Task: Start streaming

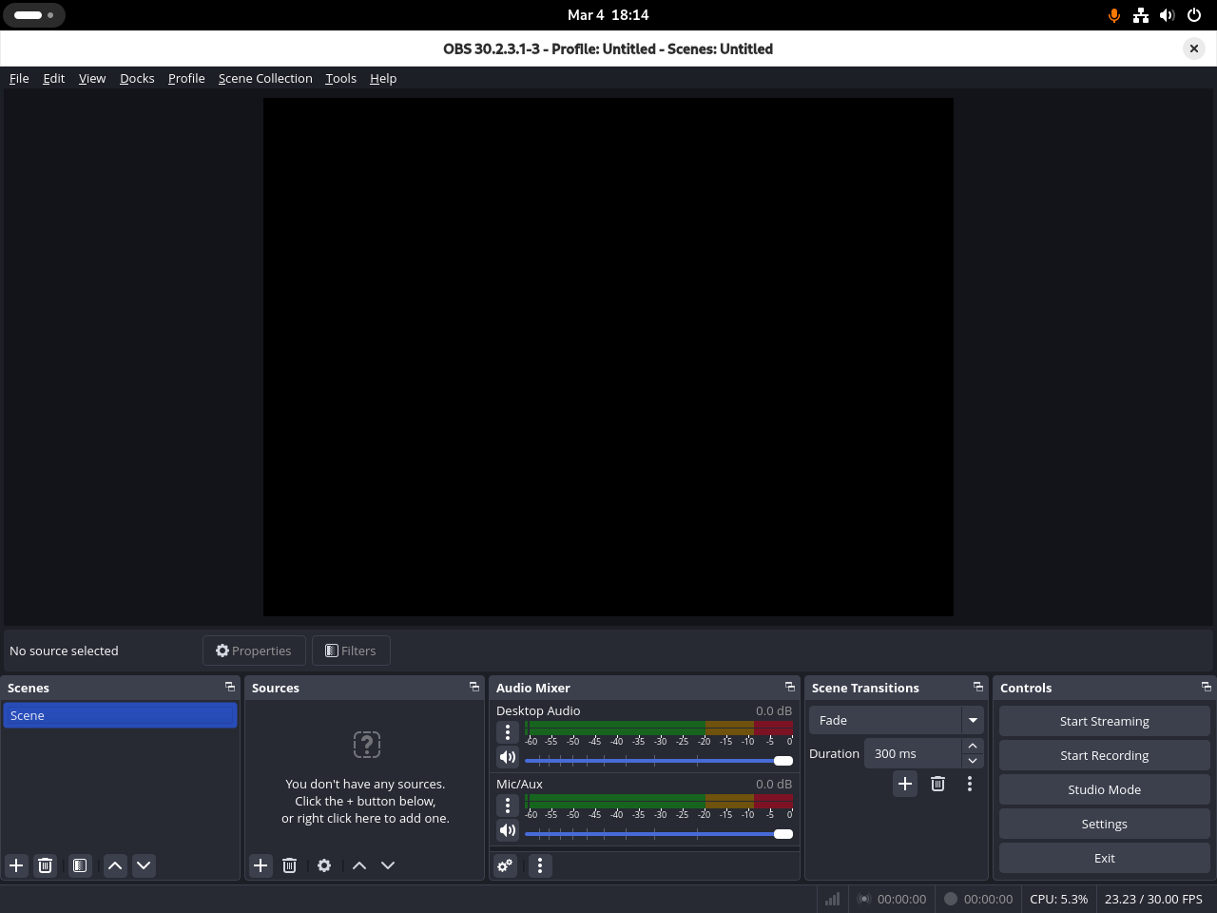Action: (1104, 720)
